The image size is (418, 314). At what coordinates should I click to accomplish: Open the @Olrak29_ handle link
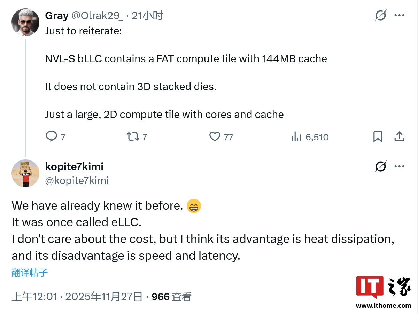coord(97,16)
